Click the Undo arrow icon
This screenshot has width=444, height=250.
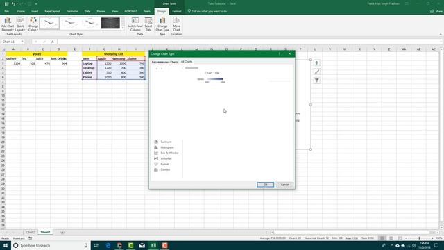13,4
